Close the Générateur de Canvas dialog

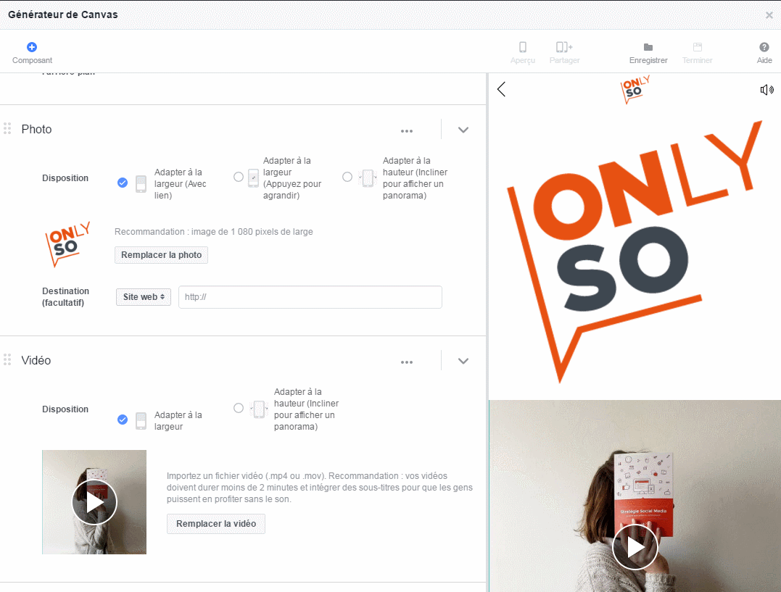pyautogui.click(x=769, y=15)
